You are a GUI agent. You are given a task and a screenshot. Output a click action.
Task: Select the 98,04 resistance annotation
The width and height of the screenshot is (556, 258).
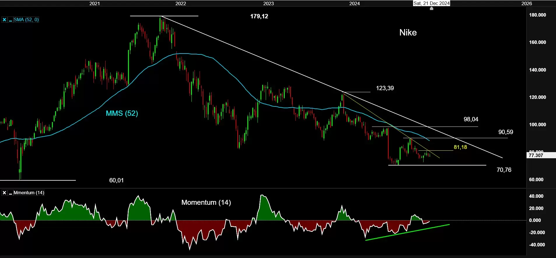click(471, 119)
